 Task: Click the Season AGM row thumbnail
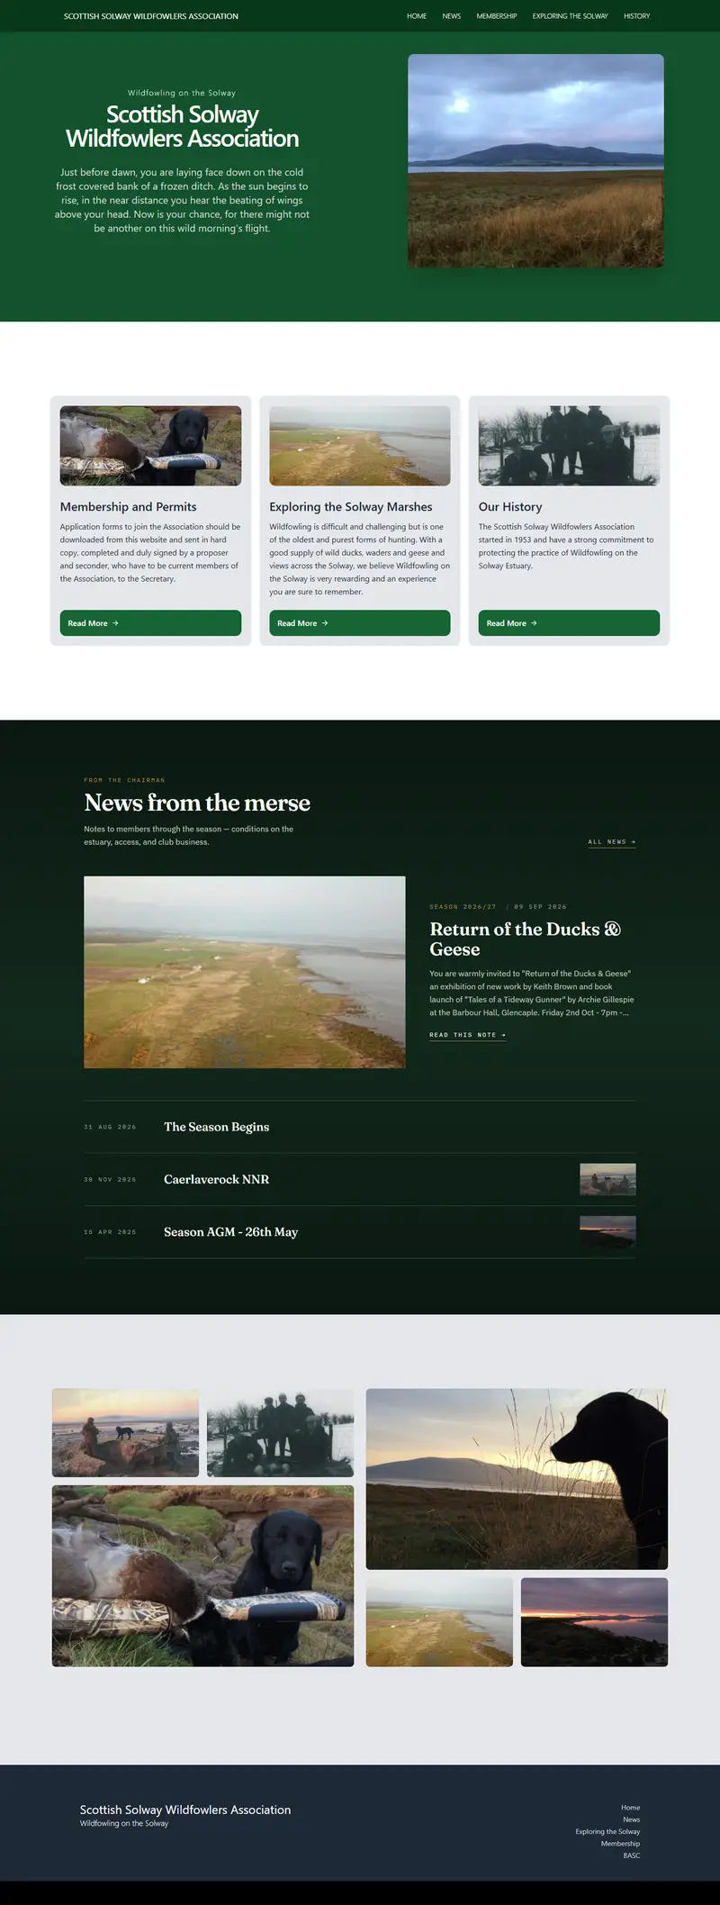tap(607, 1232)
